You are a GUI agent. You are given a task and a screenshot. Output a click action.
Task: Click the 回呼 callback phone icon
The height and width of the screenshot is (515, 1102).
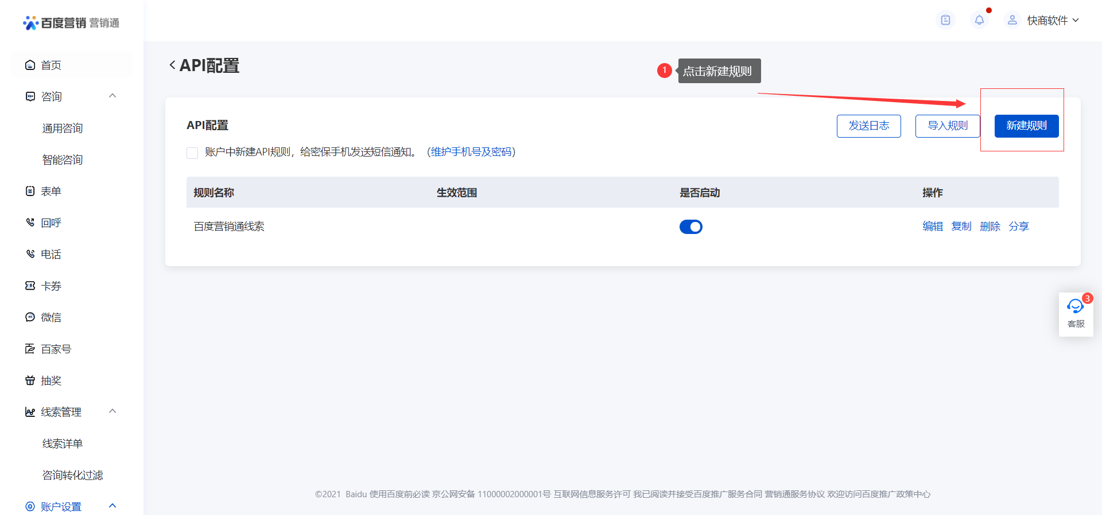click(x=30, y=223)
